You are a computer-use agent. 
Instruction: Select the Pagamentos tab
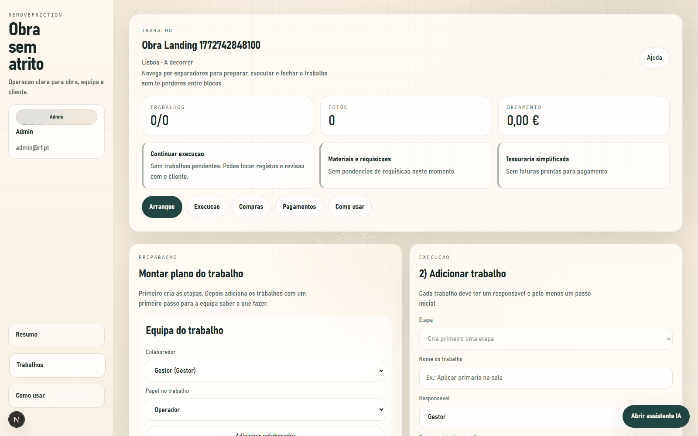pyautogui.click(x=299, y=207)
